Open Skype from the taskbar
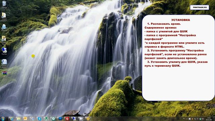 [x=39, y=119]
